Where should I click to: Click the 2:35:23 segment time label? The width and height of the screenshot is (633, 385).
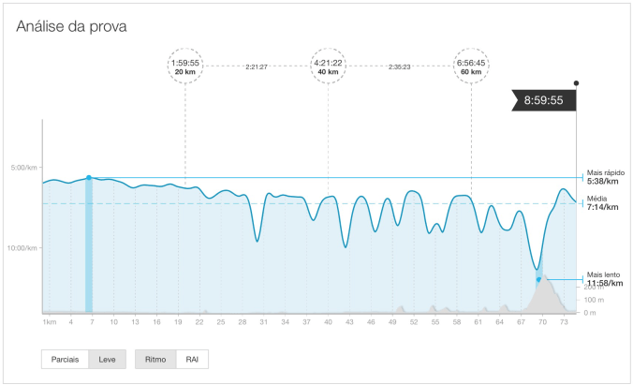399,67
